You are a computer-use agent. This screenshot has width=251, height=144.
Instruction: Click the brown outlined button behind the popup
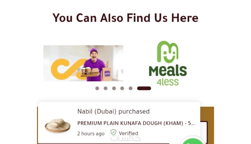coord(204,132)
